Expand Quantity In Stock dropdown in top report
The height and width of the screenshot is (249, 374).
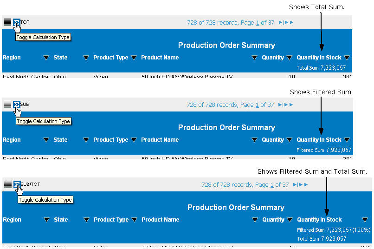click(347, 58)
